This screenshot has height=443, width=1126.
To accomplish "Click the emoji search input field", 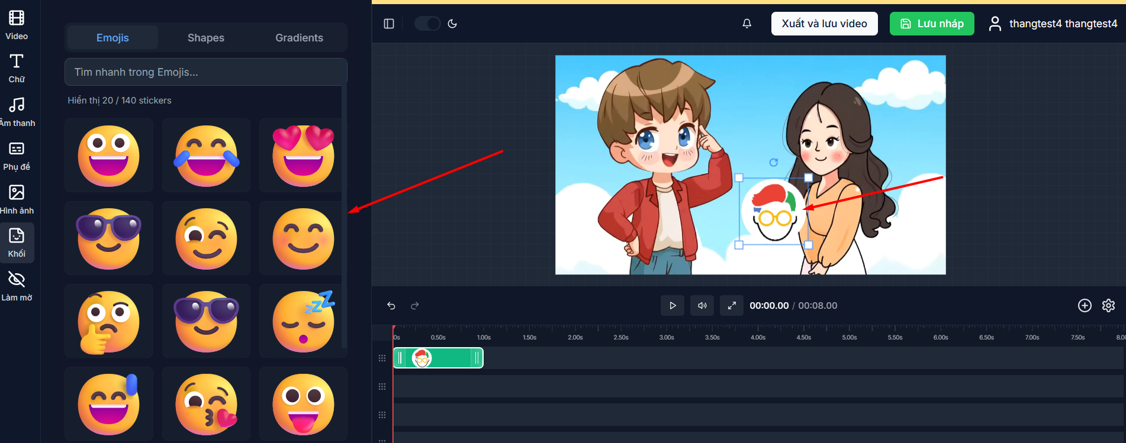I will click(x=205, y=72).
